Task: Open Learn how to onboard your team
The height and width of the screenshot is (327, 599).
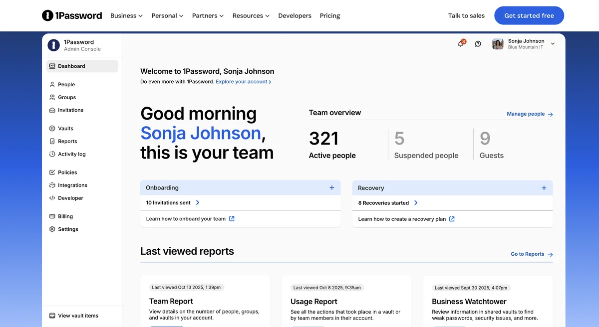Action: [186, 219]
